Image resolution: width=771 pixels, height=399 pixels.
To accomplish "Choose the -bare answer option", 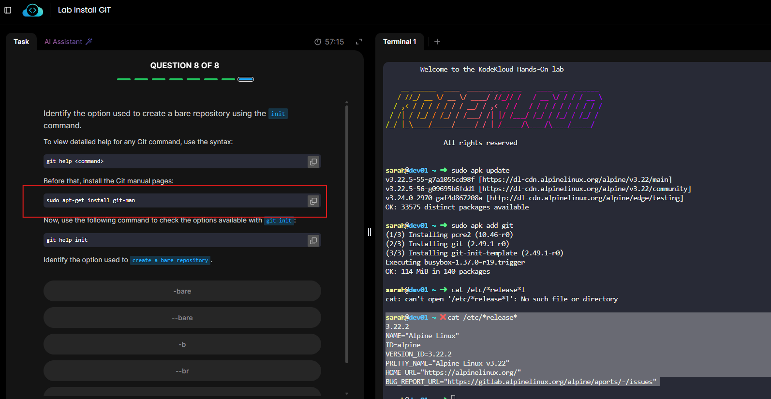I will [x=182, y=291].
